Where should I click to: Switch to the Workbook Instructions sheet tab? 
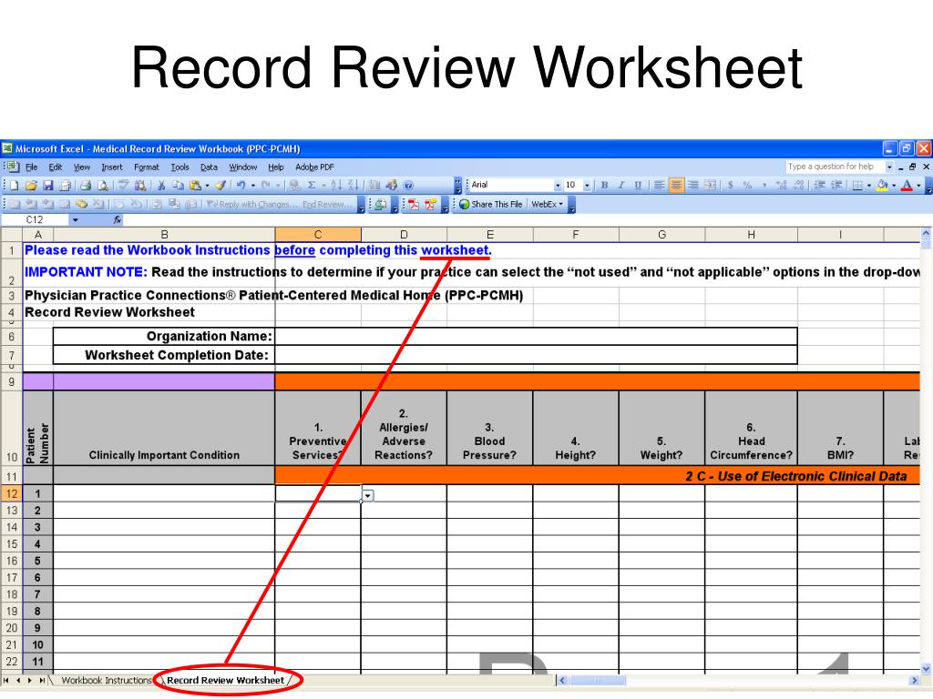point(107,680)
